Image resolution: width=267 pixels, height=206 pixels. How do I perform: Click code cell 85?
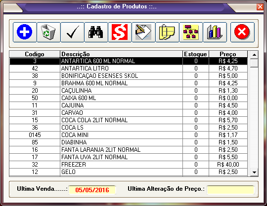point(35,142)
